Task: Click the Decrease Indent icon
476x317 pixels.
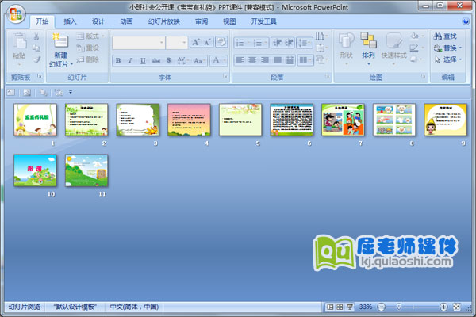Action: [x=277, y=43]
